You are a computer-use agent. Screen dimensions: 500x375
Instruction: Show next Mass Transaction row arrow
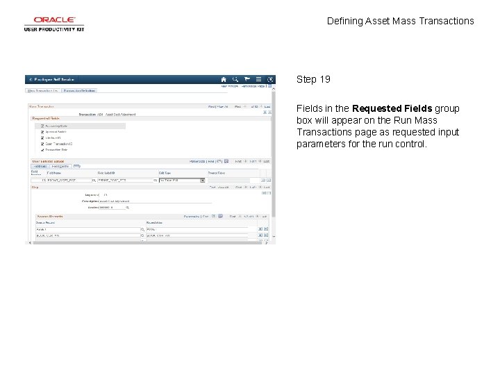pos(261,107)
